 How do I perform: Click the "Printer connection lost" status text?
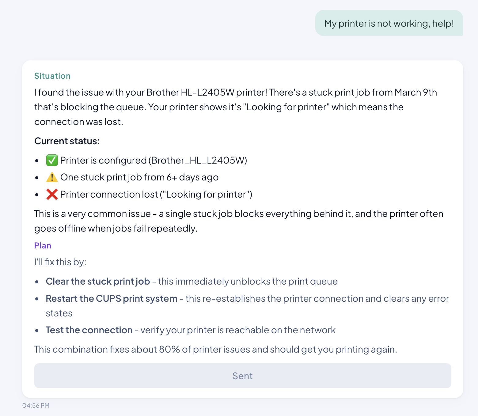coord(156,194)
